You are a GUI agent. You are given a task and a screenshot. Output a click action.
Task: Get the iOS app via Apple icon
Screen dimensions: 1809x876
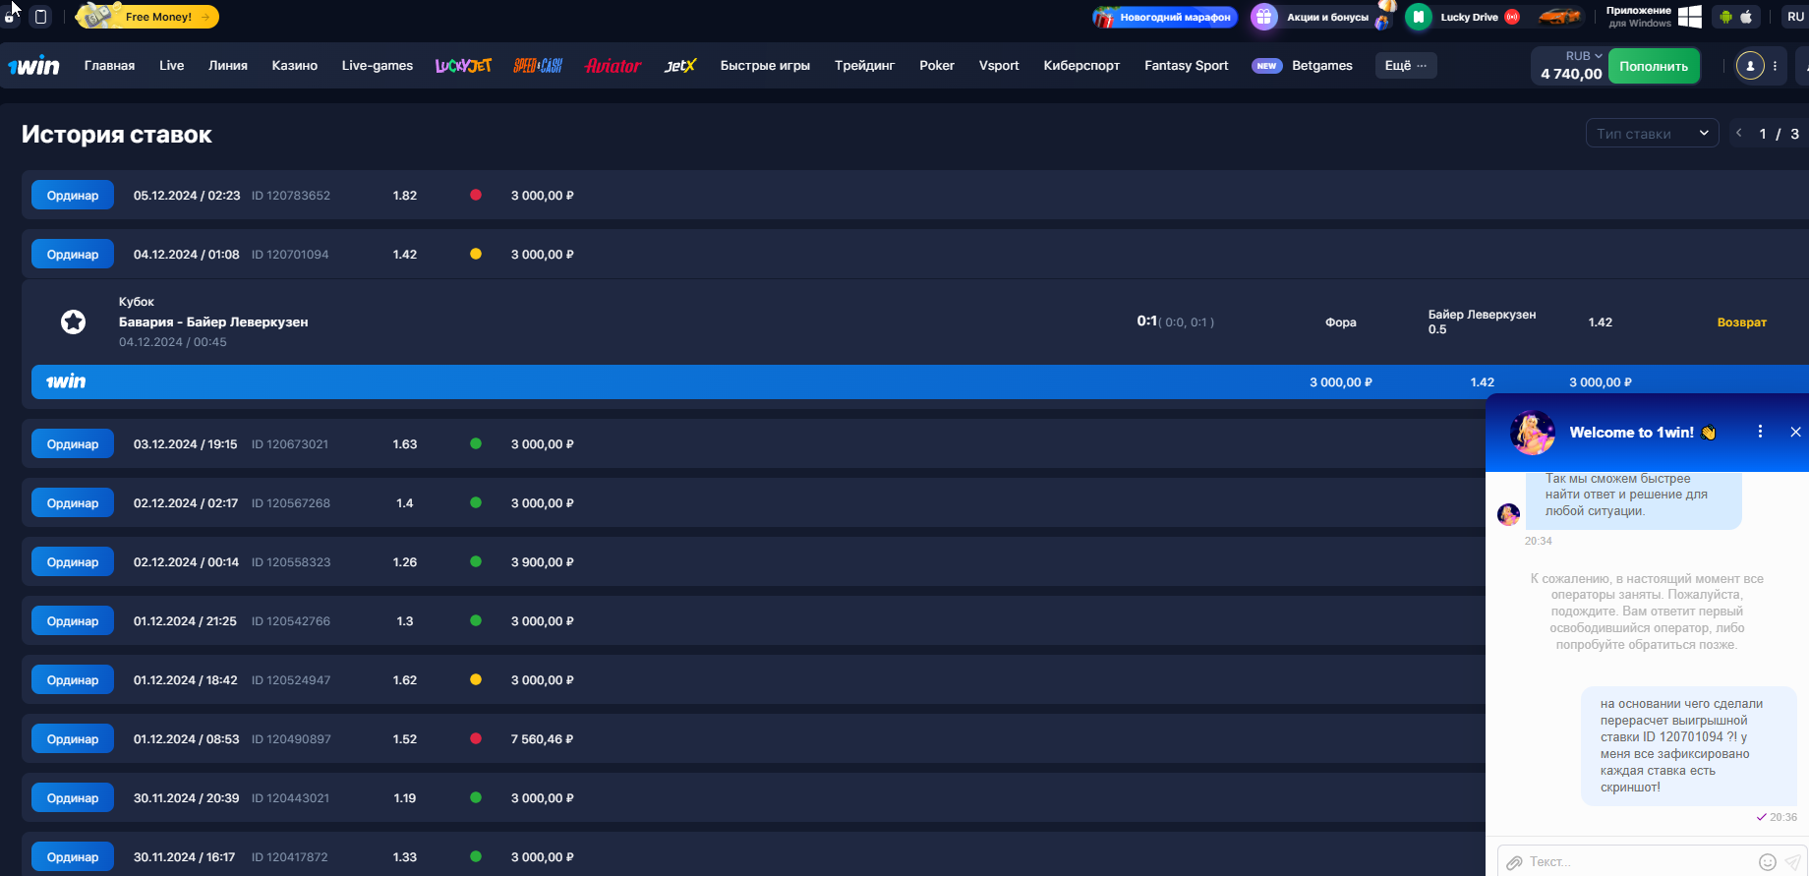[1746, 17]
